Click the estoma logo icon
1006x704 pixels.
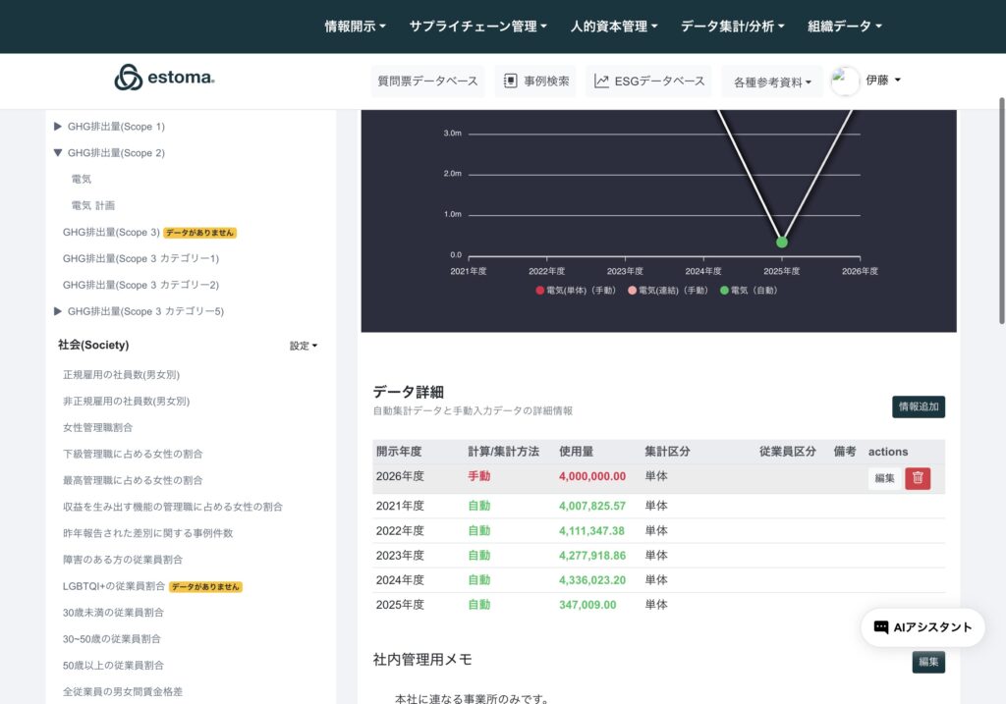[x=128, y=78]
